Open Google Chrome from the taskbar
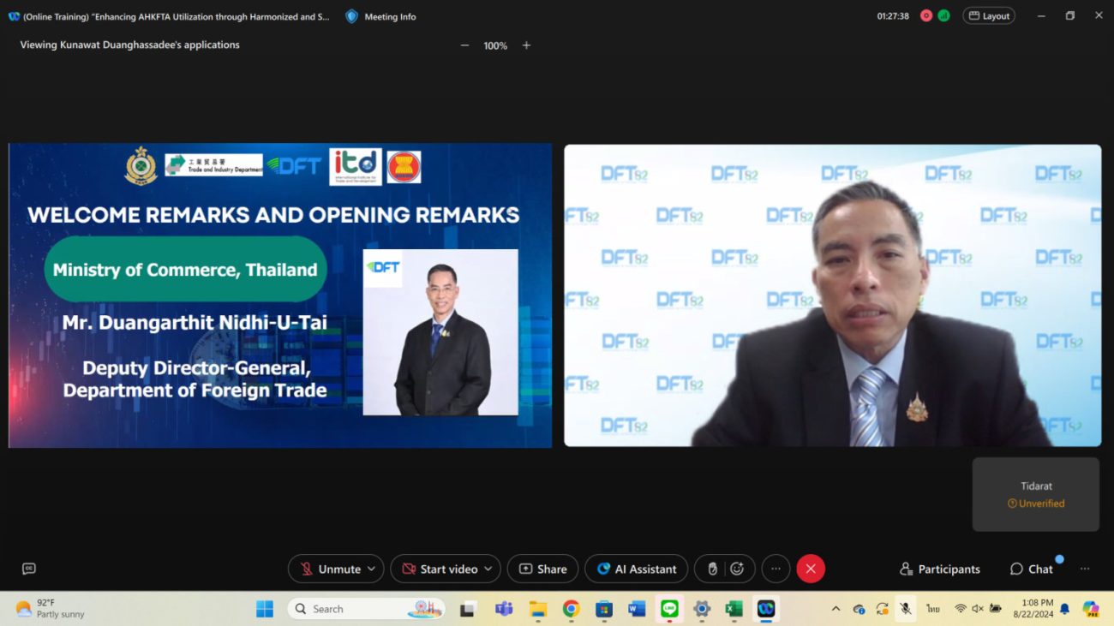Screen dimensions: 1114x626 pos(571,609)
